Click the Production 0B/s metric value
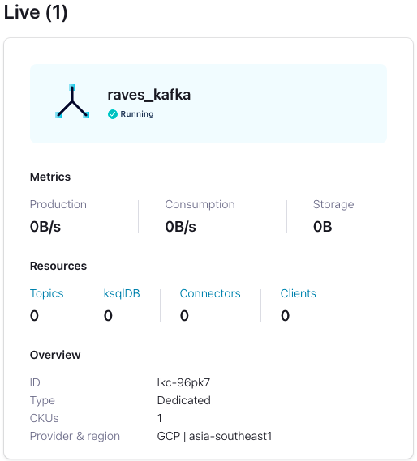The height and width of the screenshot is (461, 417). pyautogui.click(x=45, y=227)
